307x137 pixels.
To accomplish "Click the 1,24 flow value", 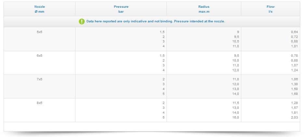I will (294, 70).
